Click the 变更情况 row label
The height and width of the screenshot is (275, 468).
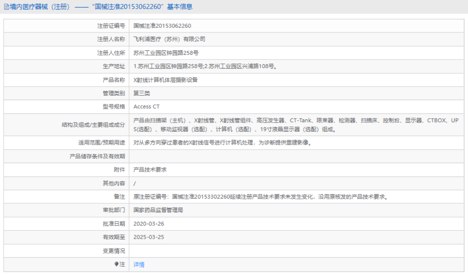114,251
